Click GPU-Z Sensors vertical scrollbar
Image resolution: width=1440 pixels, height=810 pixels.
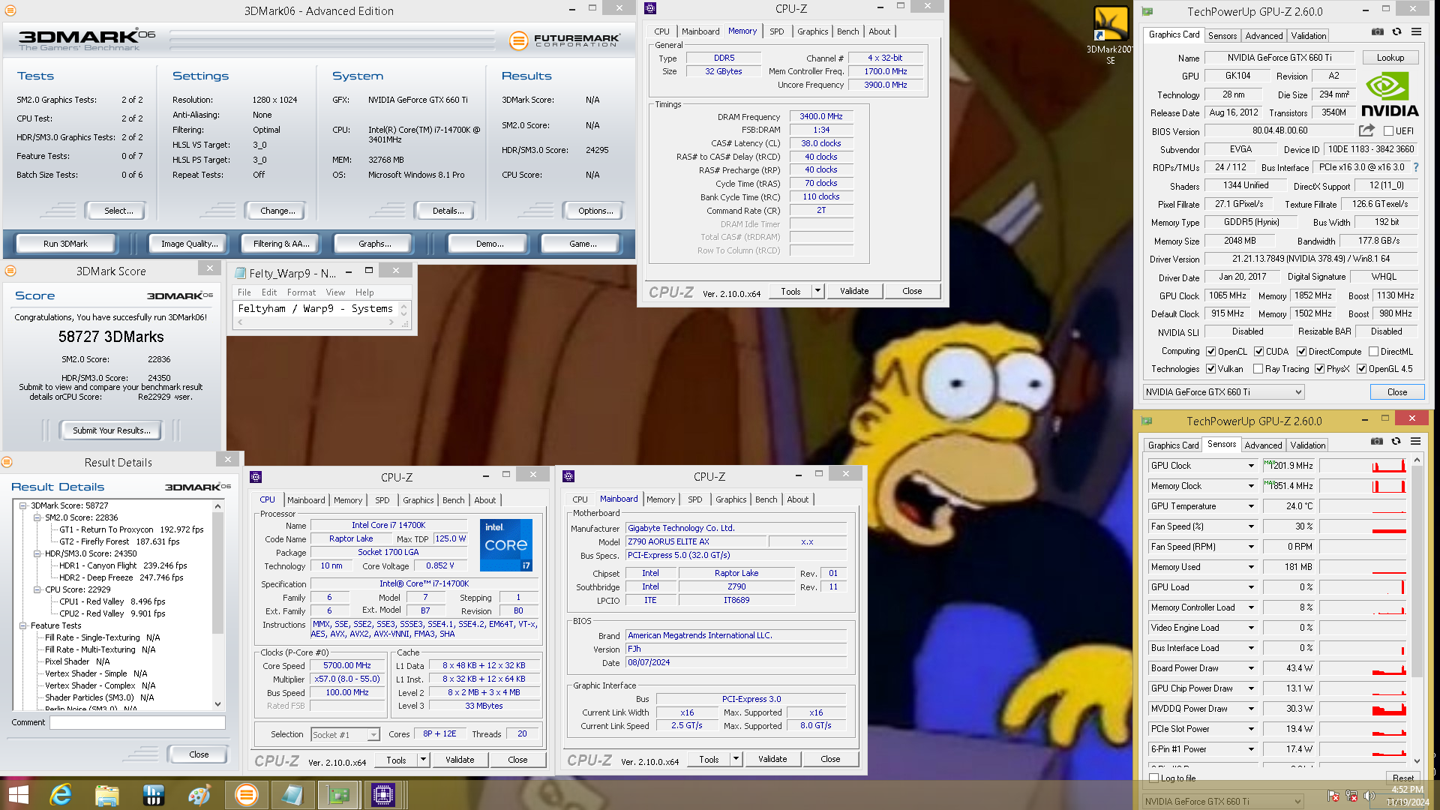tap(1417, 609)
